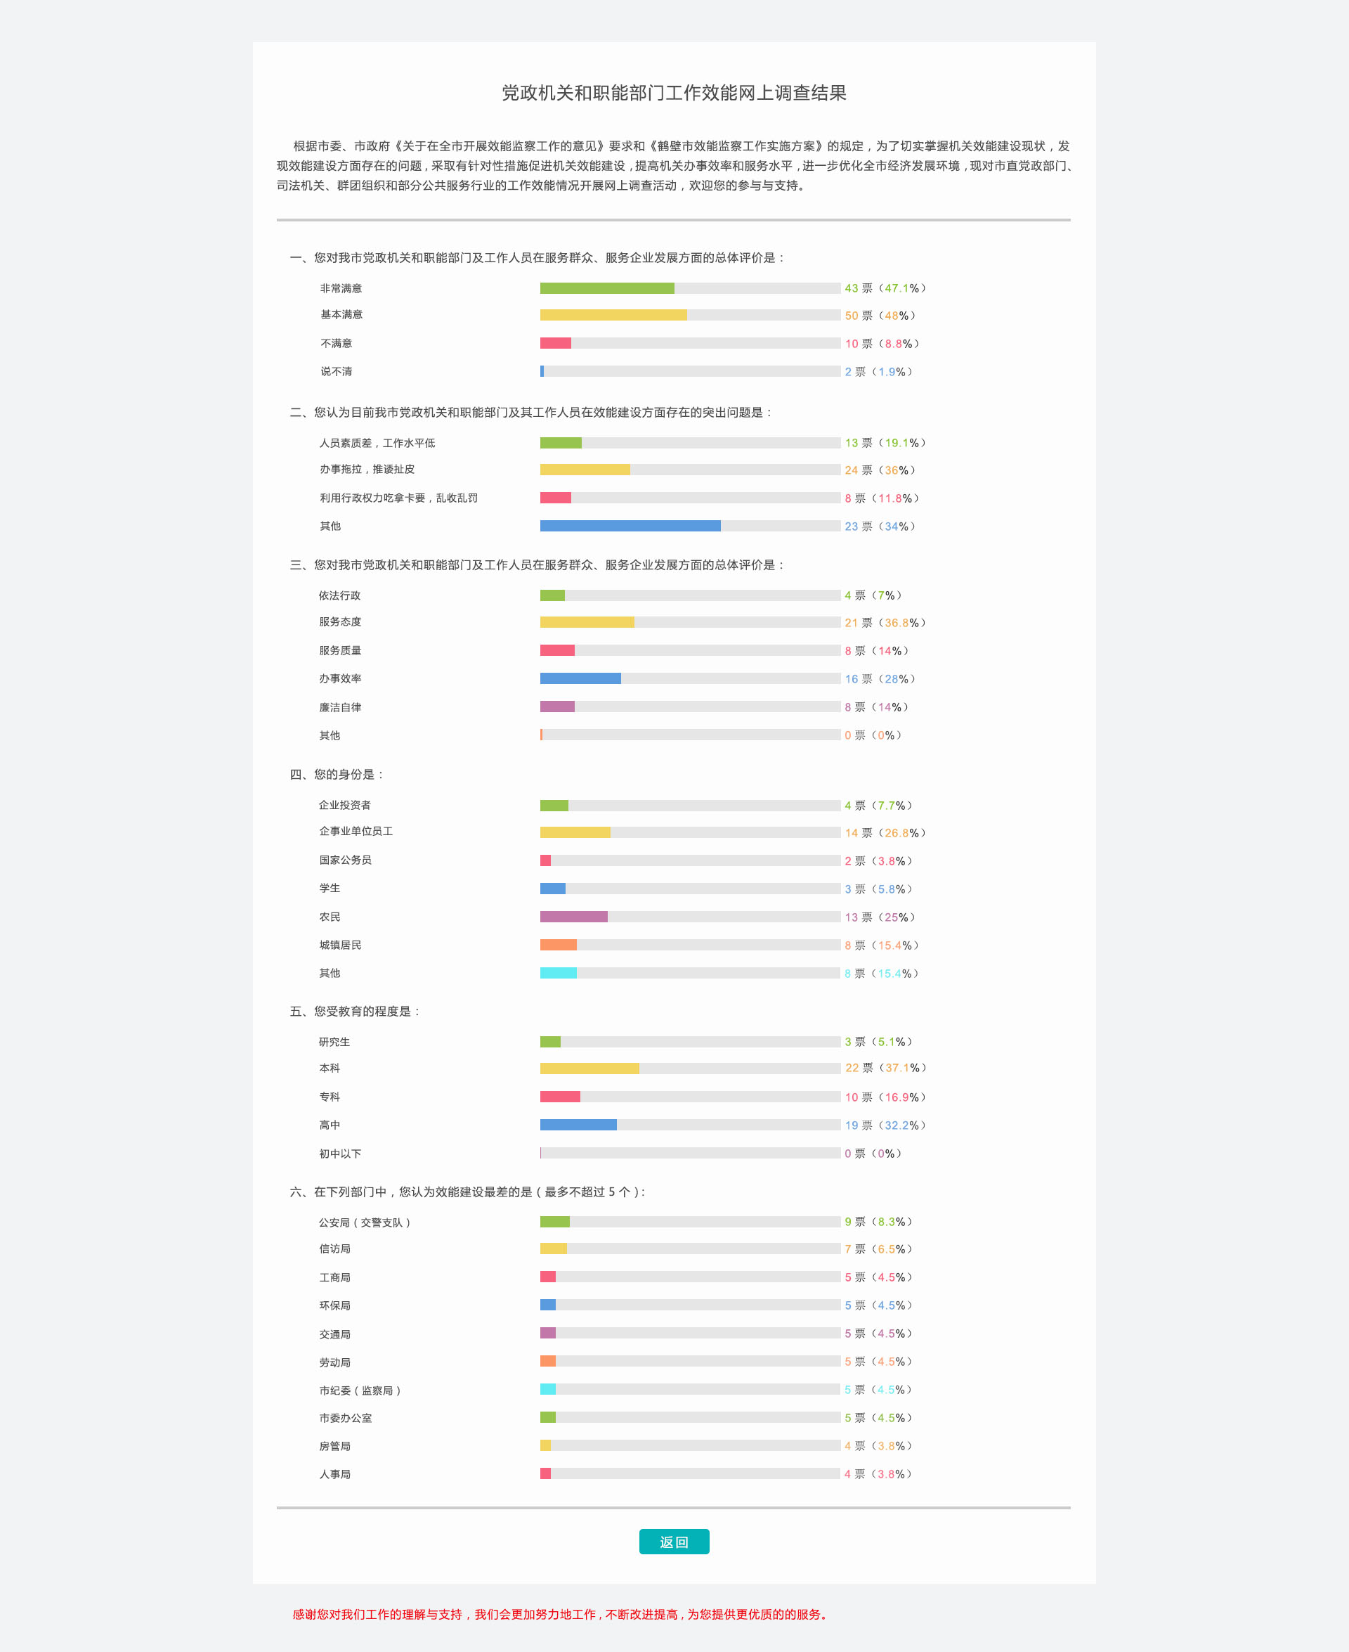Image resolution: width=1349 pixels, height=1652 pixels.
Task: Click the 返回 button
Action: (x=674, y=1542)
